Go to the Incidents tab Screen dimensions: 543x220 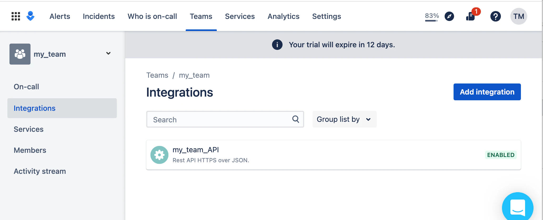pos(99,16)
